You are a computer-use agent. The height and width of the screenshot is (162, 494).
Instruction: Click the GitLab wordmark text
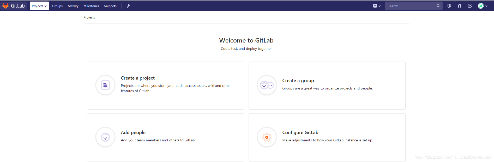point(18,6)
